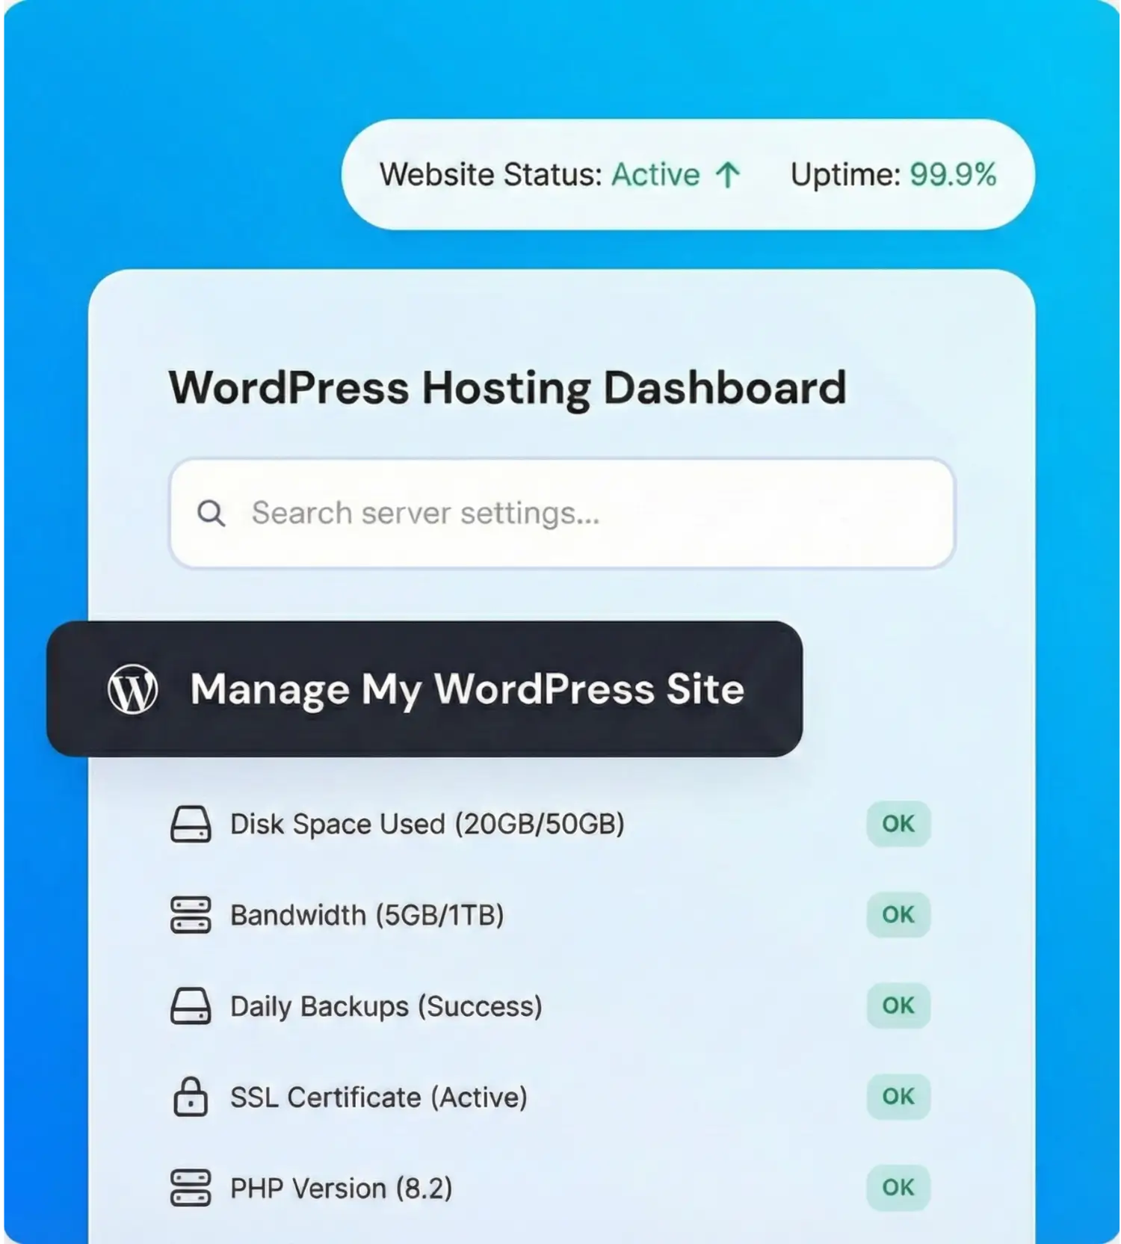Select the SSL Certificate (Active) text
This screenshot has width=1121, height=1244.
point(379,1097)
